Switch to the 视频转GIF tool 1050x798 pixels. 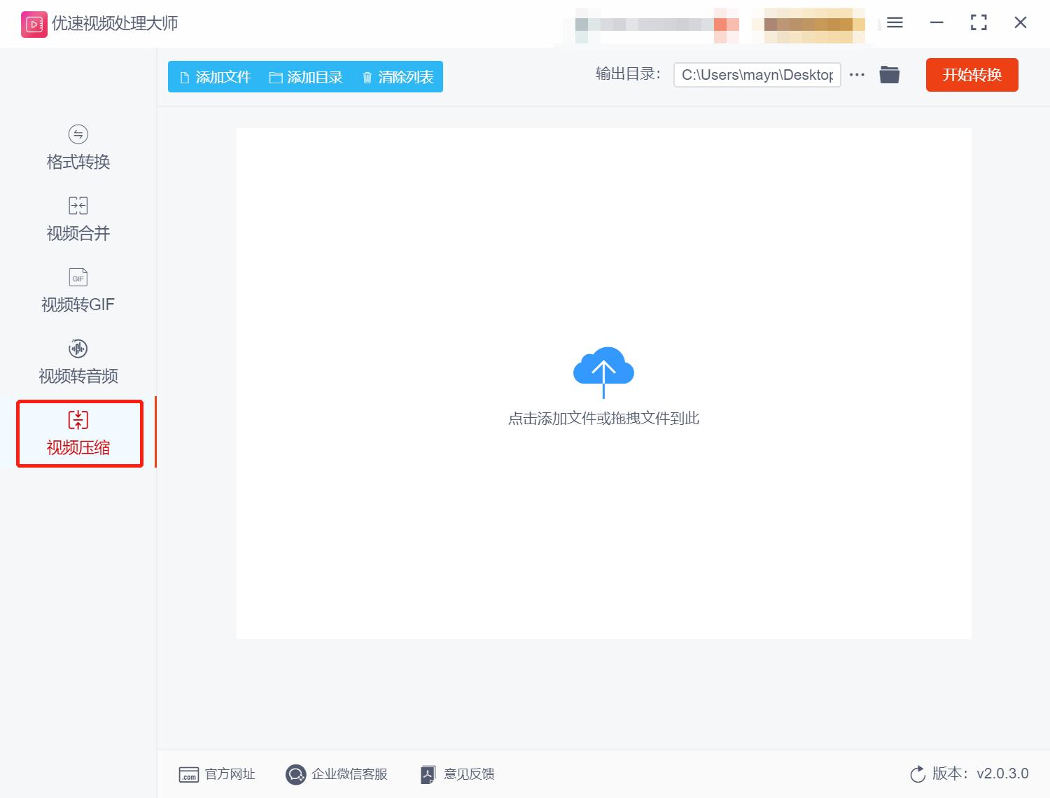click(77, 290)
